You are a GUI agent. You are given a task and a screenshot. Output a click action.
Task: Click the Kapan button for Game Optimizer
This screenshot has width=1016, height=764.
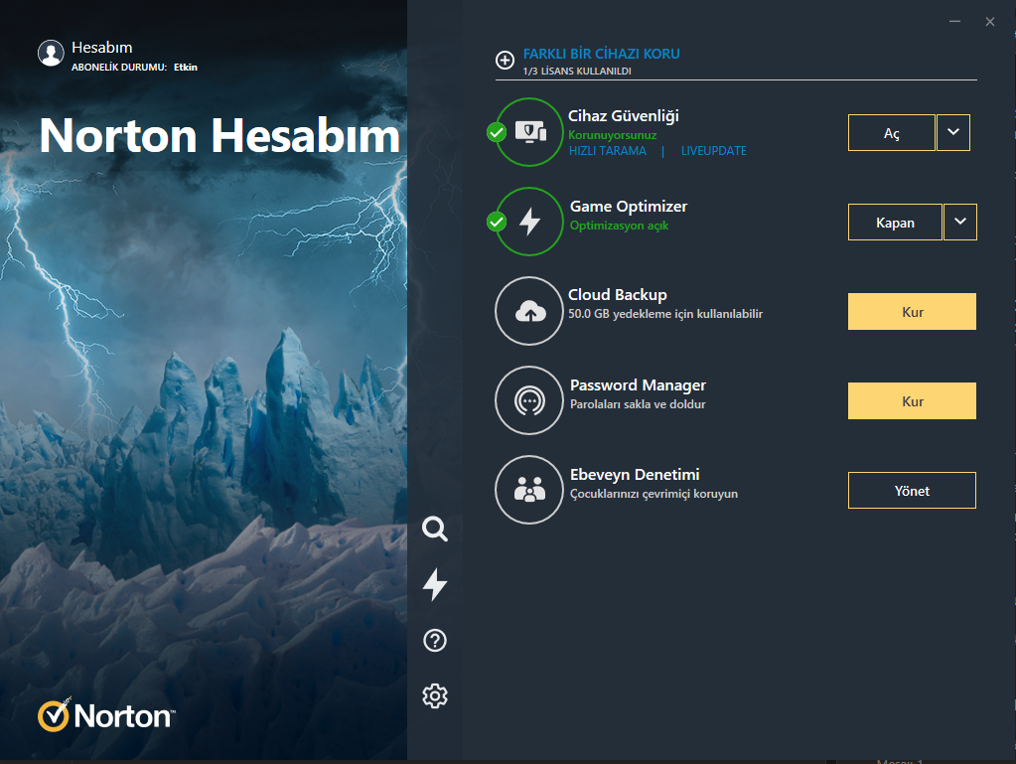click(895, 223)
